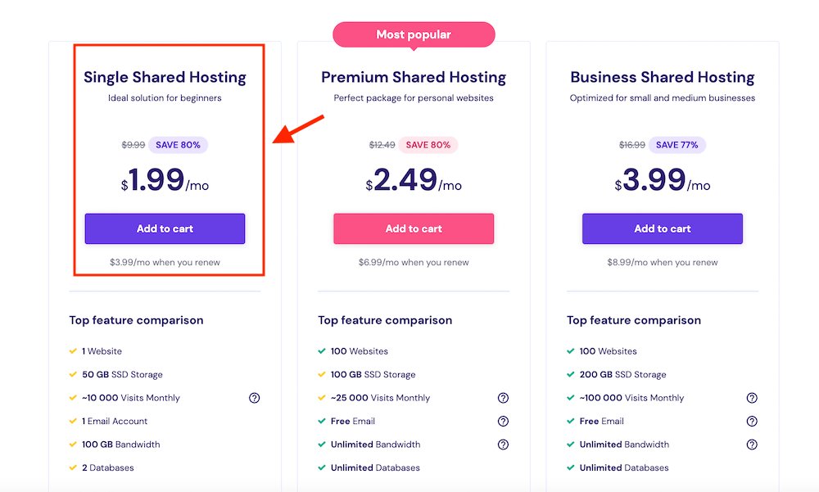Add Business Shared Hosting to cart
Image resolution: width=819 pixels, height=492 pixels.
663,228
